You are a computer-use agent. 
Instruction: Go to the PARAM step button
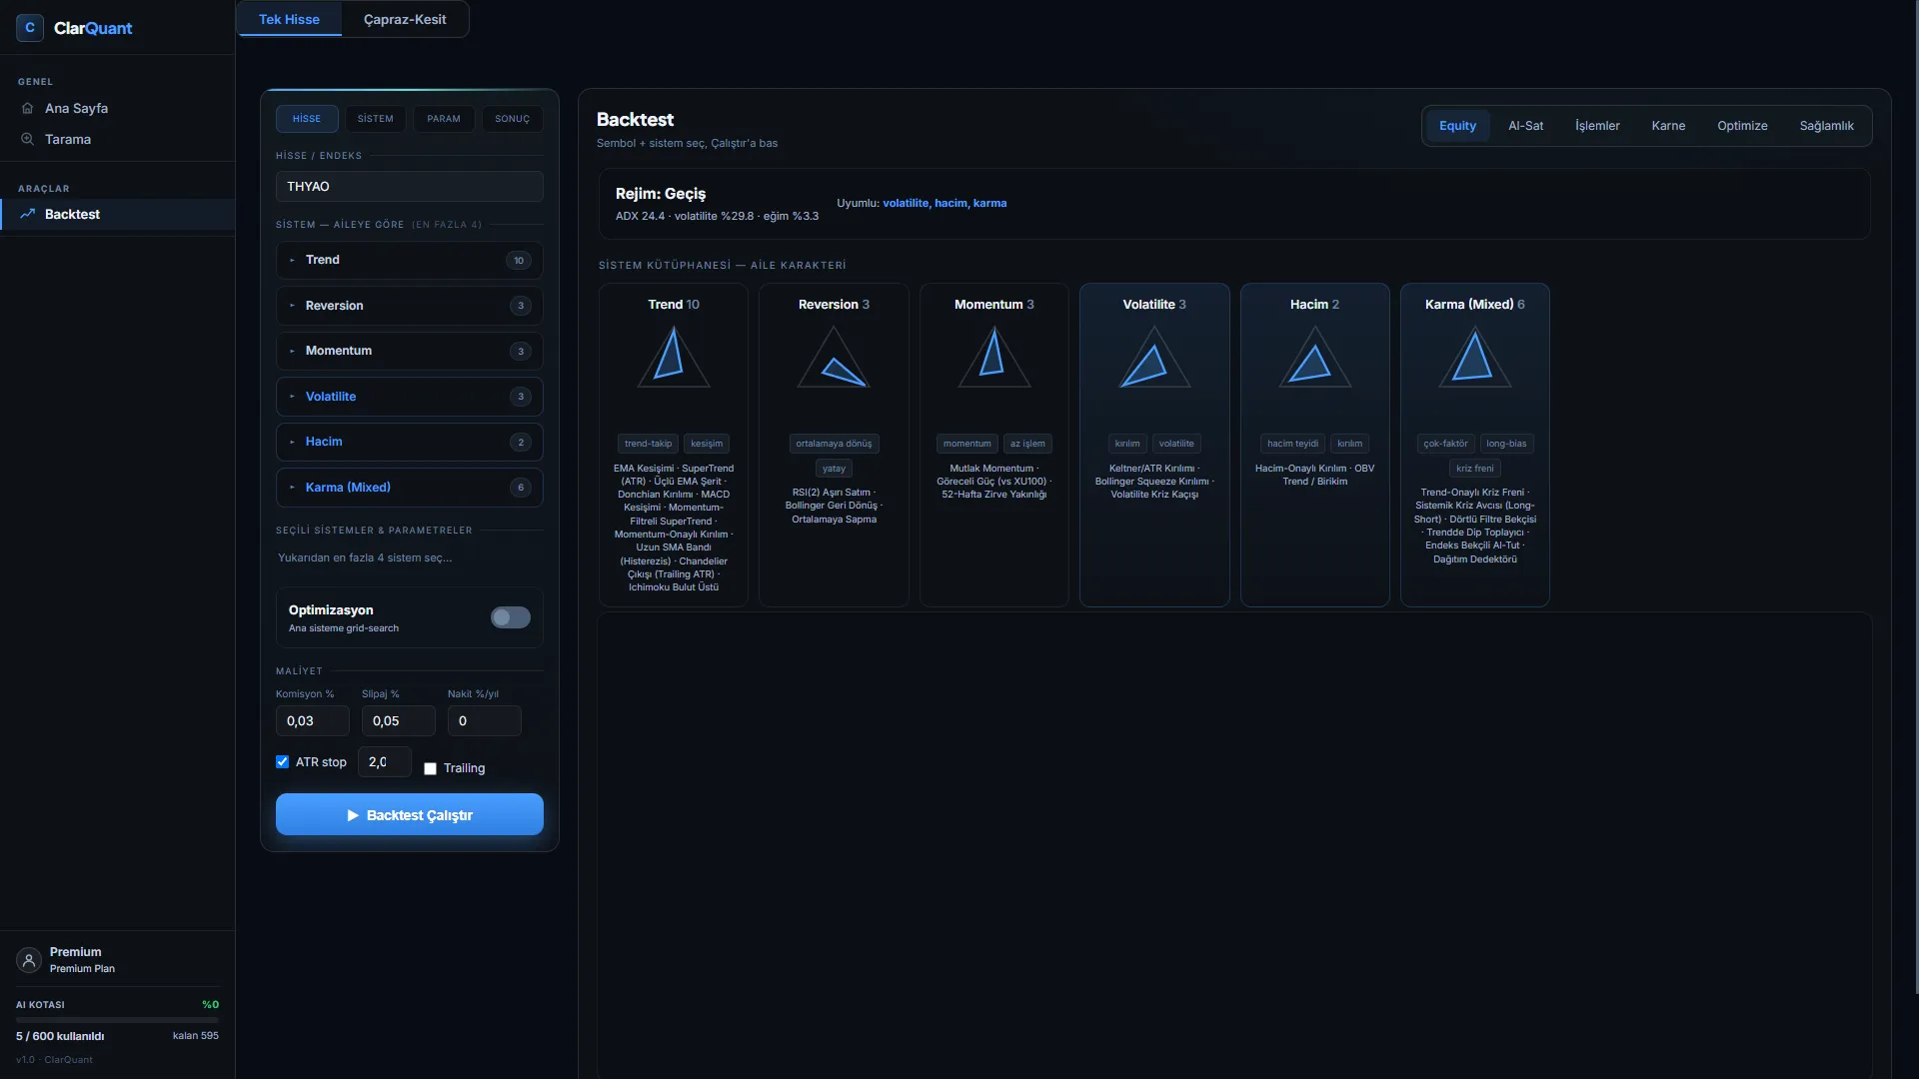point(444,119)
